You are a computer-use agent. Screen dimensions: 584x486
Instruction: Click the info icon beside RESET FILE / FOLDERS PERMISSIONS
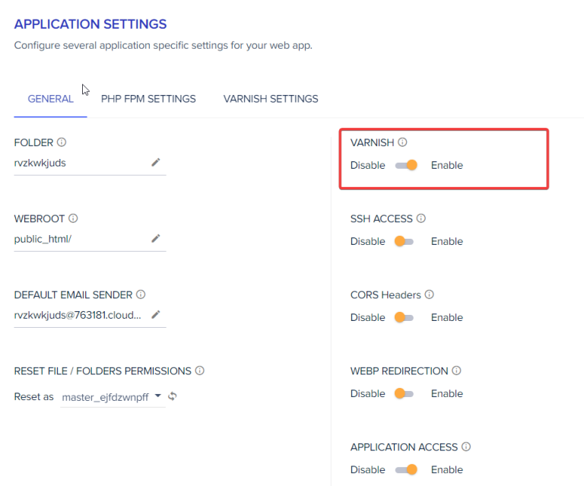coord(200,370)
